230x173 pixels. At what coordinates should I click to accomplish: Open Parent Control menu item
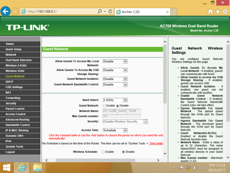coord(20,109)
